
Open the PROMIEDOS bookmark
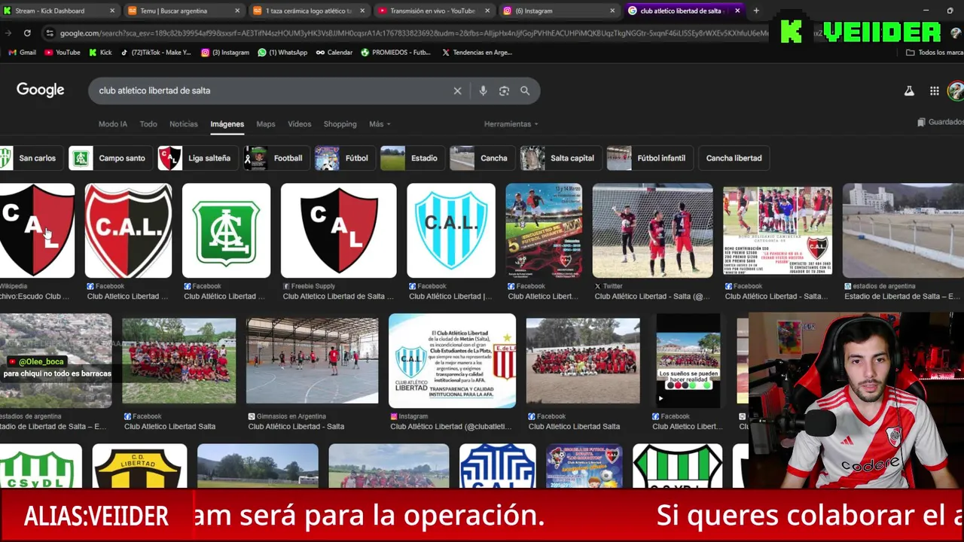tap(396, 53)
